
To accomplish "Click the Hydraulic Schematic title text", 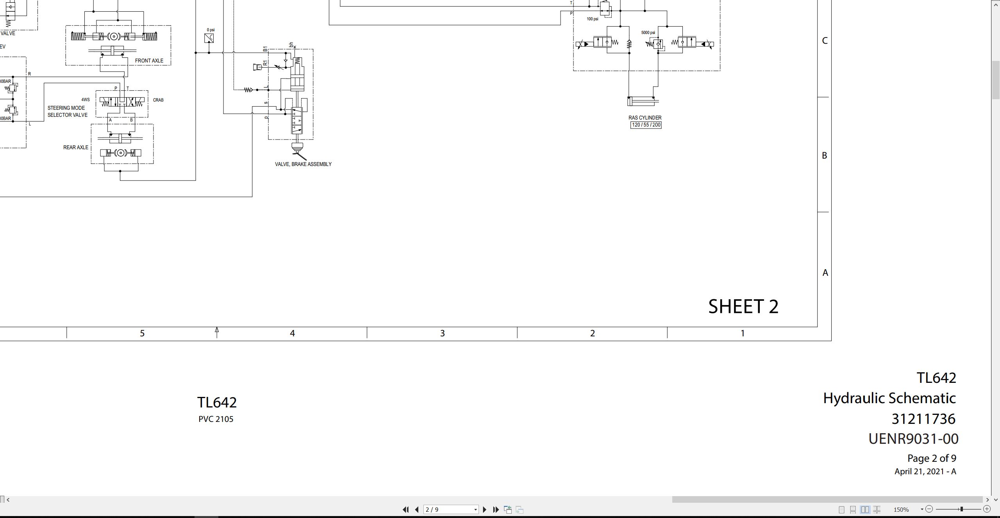I will 889,398.
